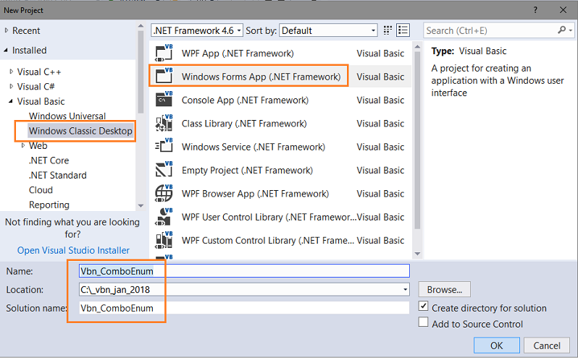Screen dimensions: 578x360
Task: Click the Cancel button
Action: click(547, 346)
